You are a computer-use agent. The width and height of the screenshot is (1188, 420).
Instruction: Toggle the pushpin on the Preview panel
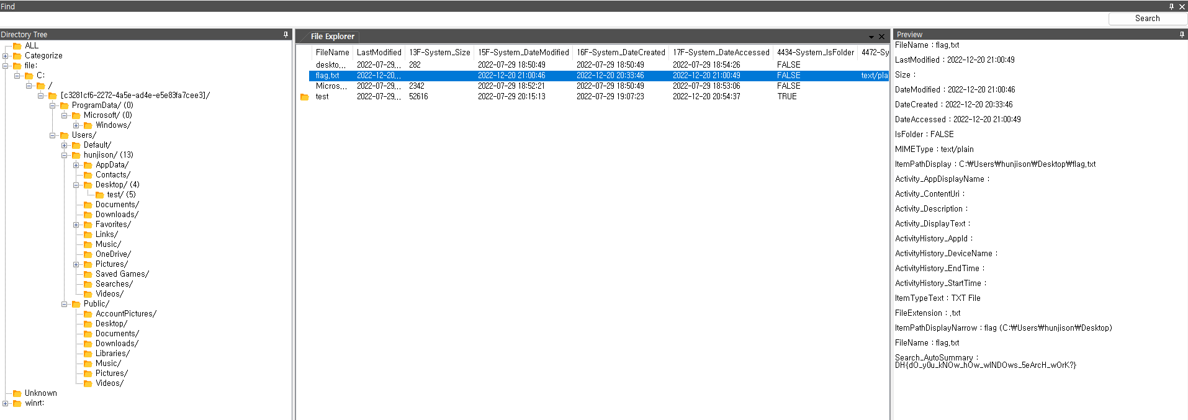(x=1182, y=35)
